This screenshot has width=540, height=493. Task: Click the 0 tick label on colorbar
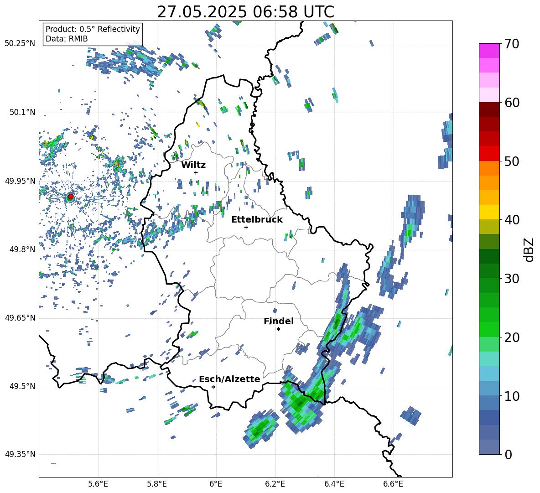pos(508,454)
